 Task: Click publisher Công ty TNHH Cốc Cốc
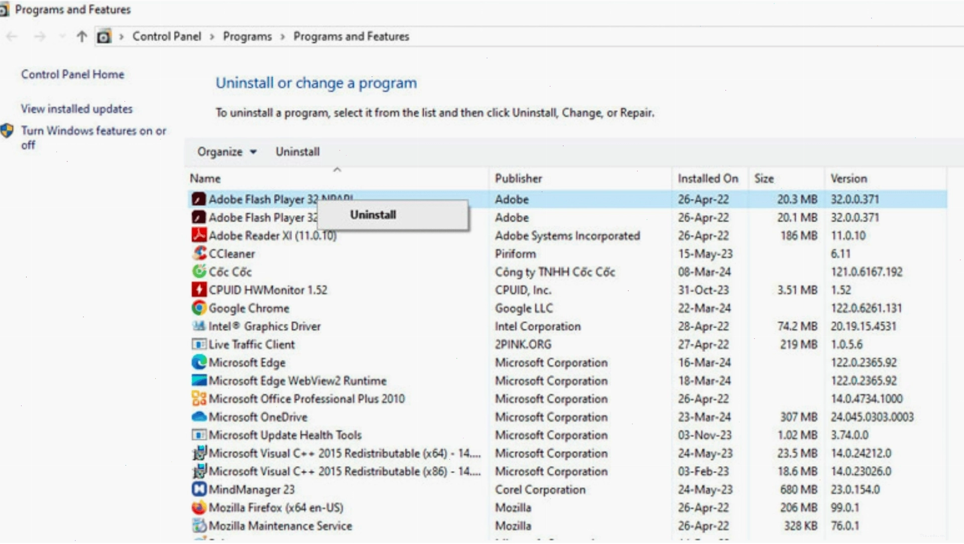(x=555, y=272)
